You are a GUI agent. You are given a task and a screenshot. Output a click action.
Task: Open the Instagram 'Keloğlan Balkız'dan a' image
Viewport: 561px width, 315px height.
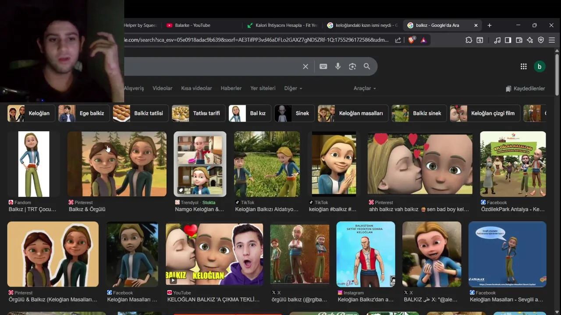[366, 254]
